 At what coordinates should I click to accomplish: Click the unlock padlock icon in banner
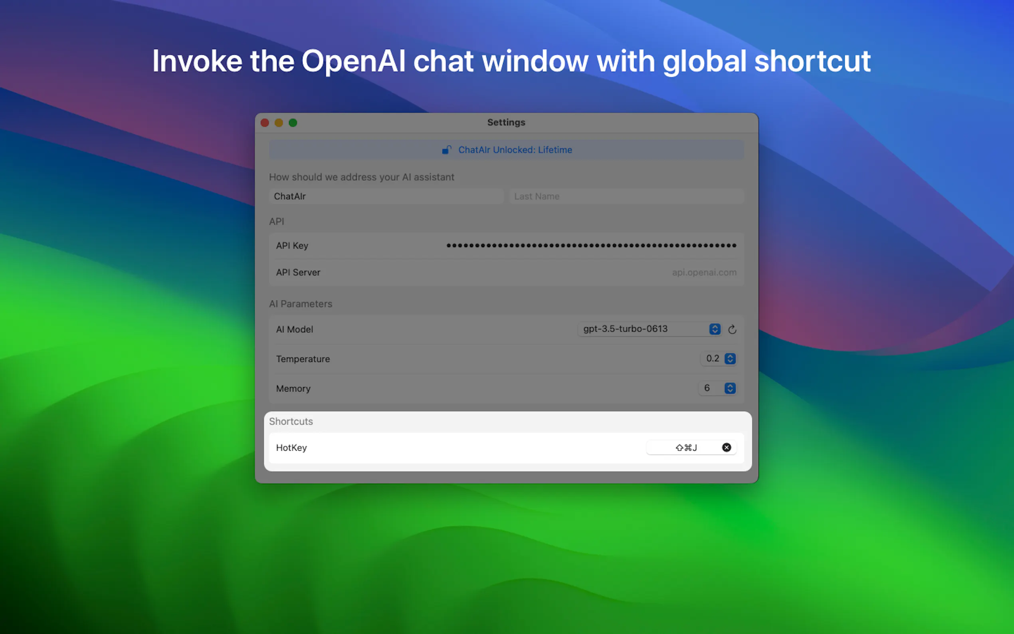coord(447,150)
